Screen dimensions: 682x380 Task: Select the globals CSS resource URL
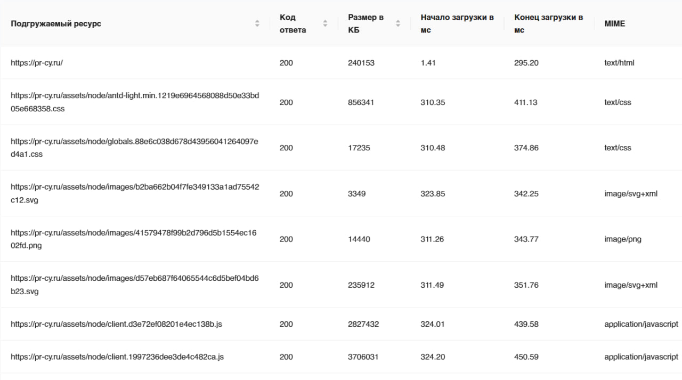(134, 148)
